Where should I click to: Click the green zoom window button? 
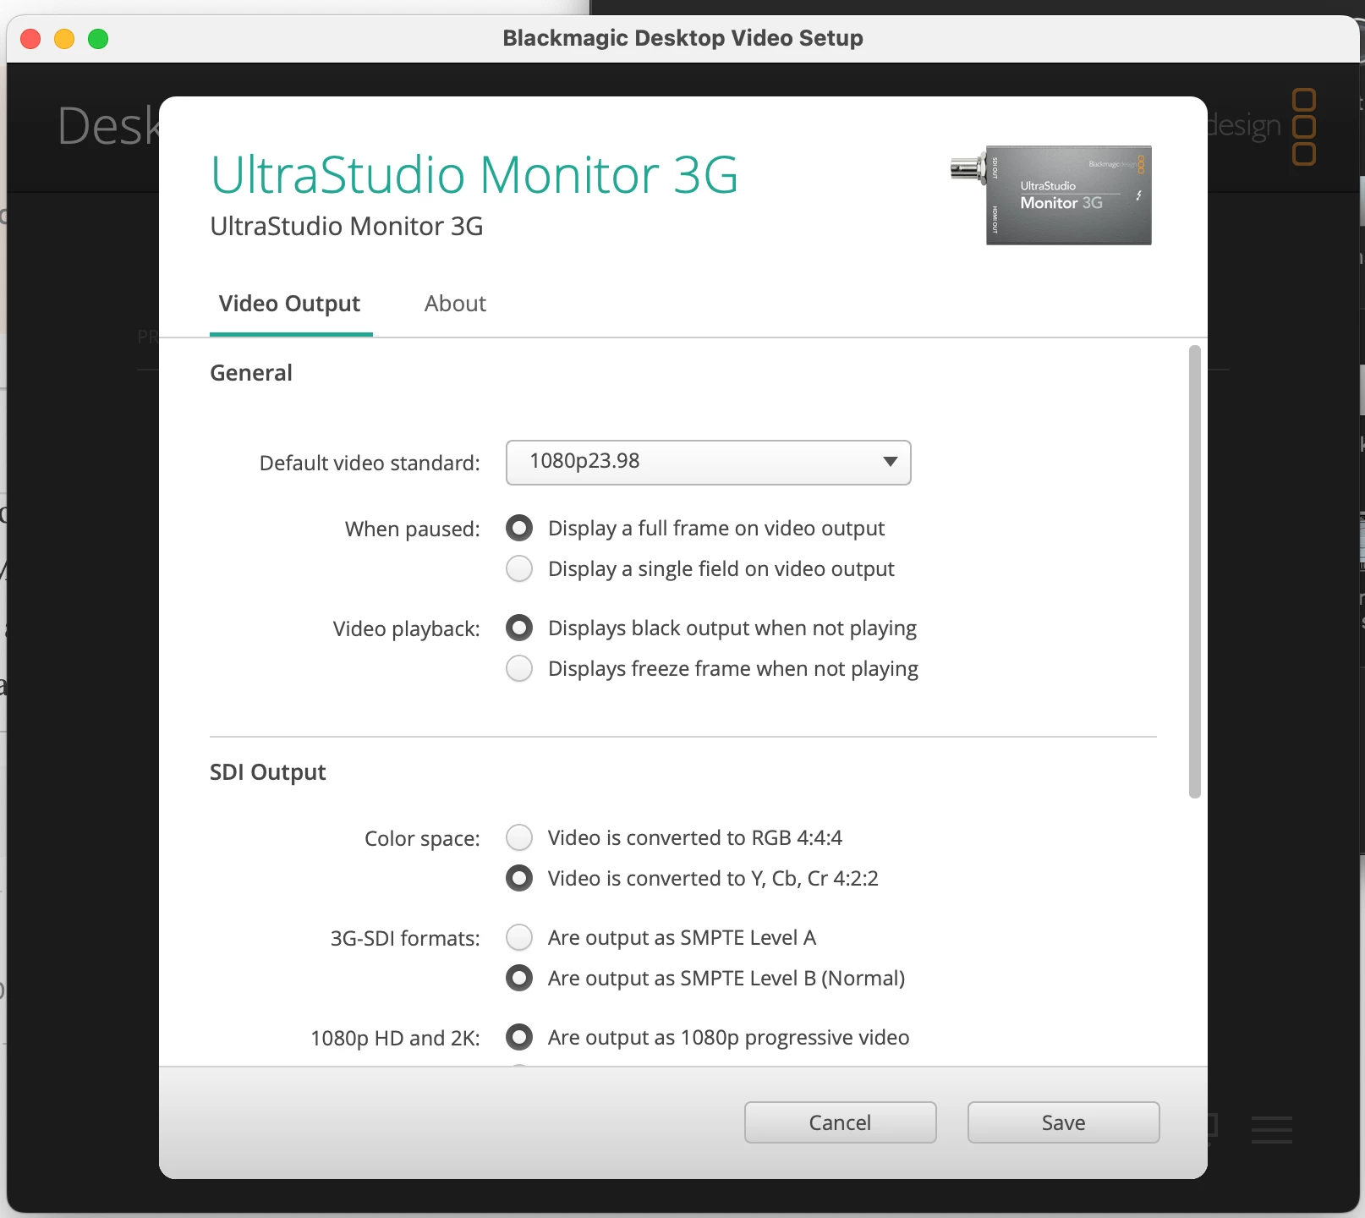pyautogui.click(x=98, y=39)
